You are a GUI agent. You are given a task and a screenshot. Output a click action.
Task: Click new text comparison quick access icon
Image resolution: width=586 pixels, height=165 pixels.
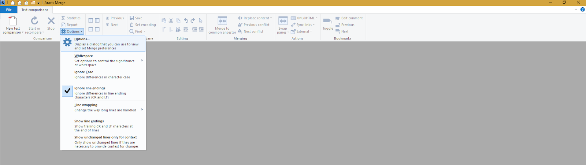pos(13,3)
